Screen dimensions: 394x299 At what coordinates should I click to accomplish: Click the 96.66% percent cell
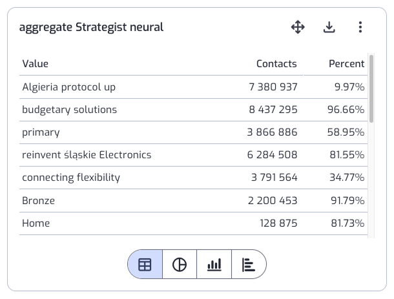pyautogui.click(x=346, y=110)
